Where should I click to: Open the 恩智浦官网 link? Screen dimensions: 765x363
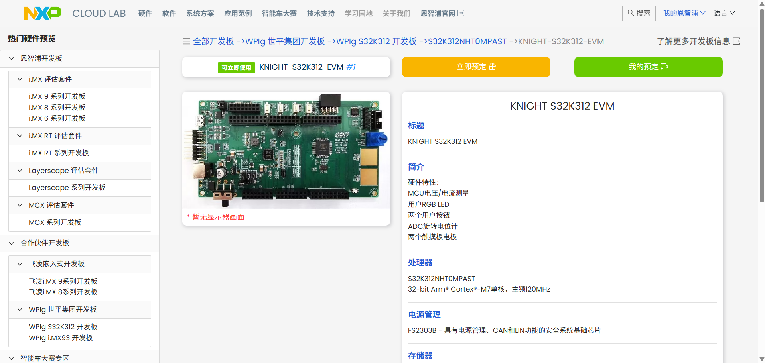click(442, 14)
